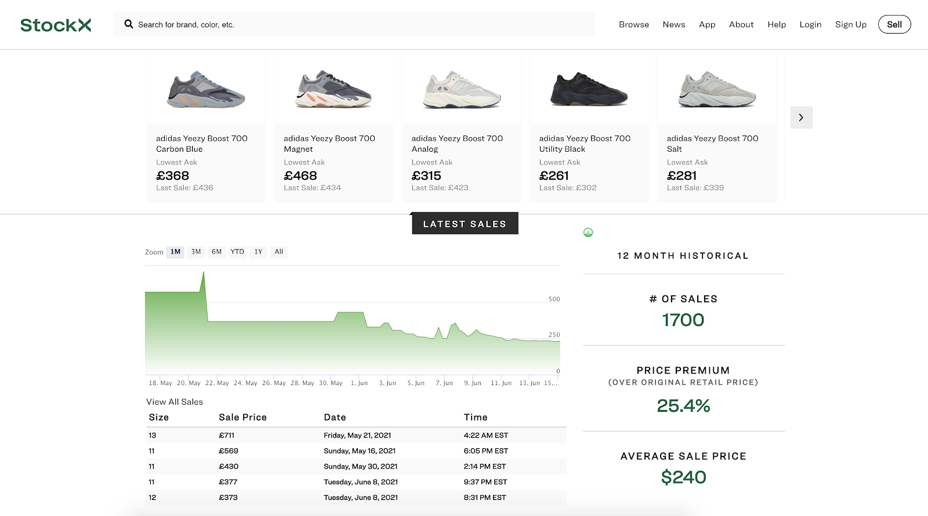Click the Sign Up link

point(851,24)
